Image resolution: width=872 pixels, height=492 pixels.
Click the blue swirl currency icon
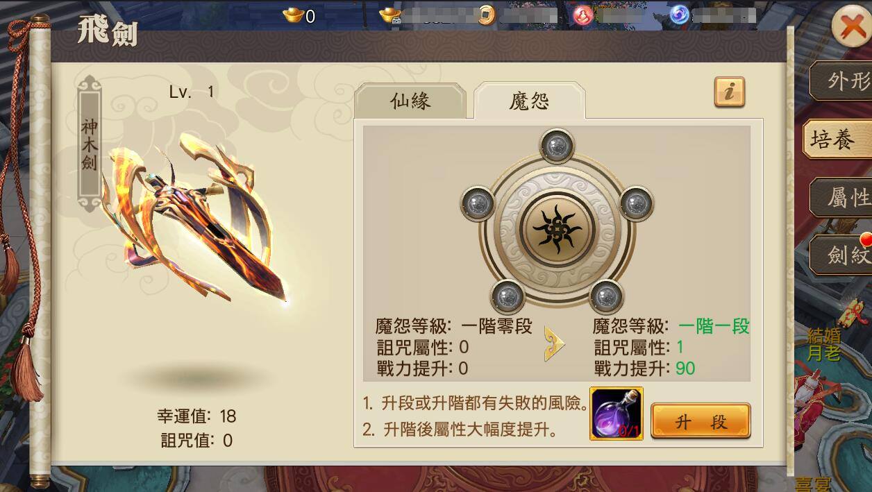click(680, 15)
